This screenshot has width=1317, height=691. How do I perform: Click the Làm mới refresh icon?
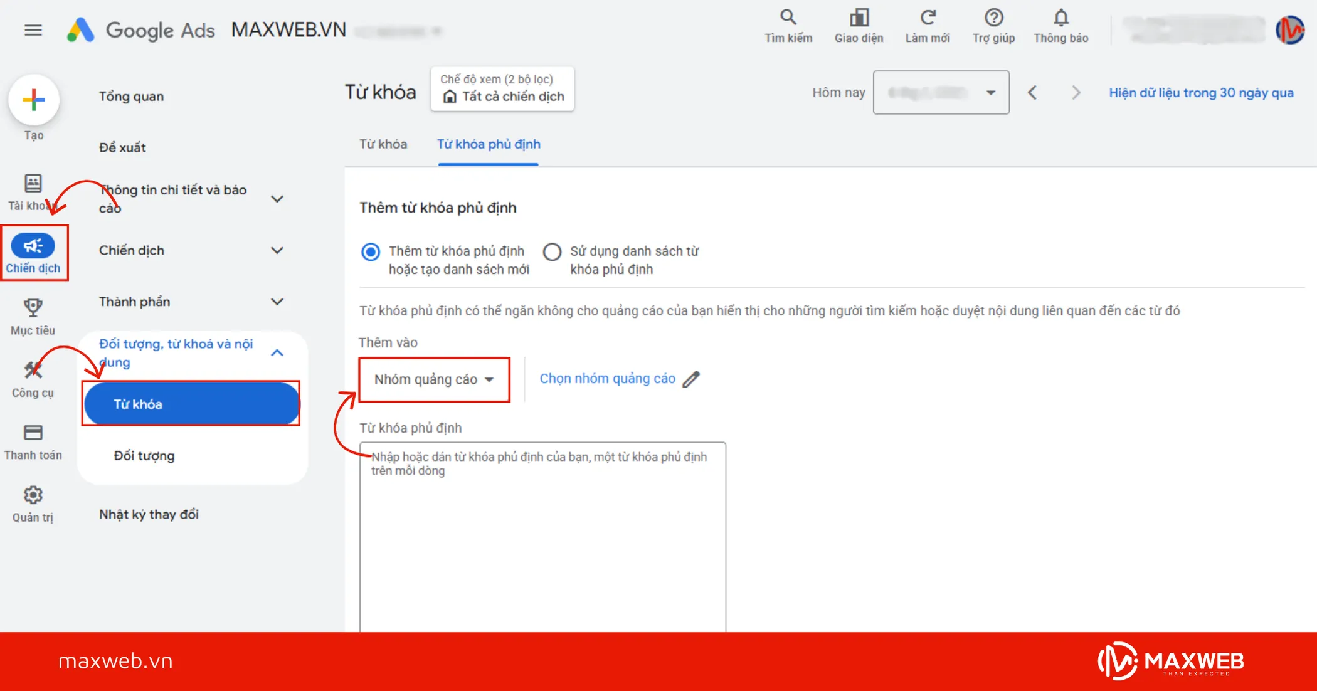point(928,18)
